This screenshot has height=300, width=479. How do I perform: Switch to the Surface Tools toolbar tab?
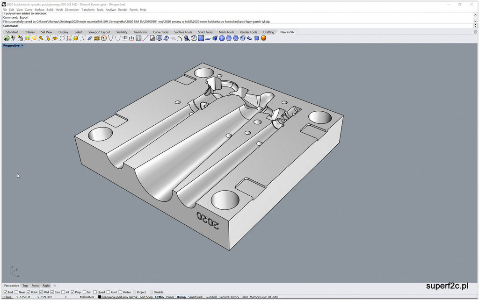[183, 32]
